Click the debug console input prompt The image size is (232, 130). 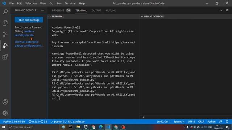click(186, 117)
